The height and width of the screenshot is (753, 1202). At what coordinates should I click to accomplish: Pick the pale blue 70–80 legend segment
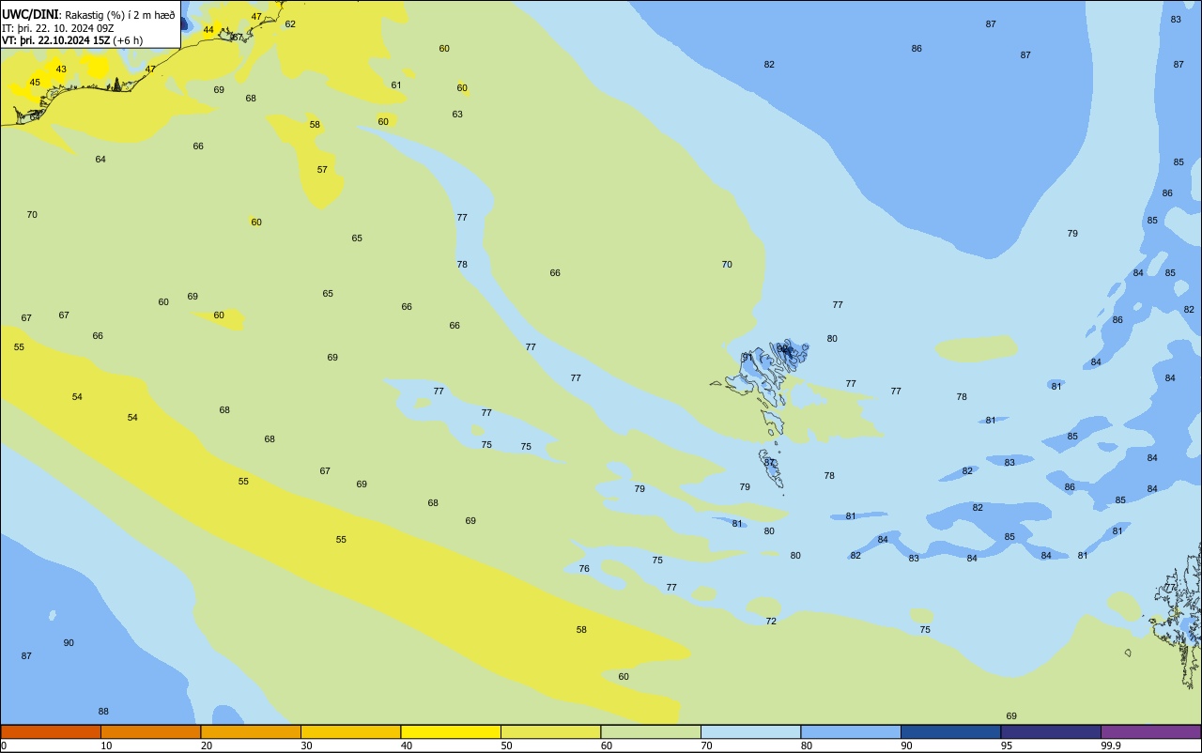click(750, 731)
